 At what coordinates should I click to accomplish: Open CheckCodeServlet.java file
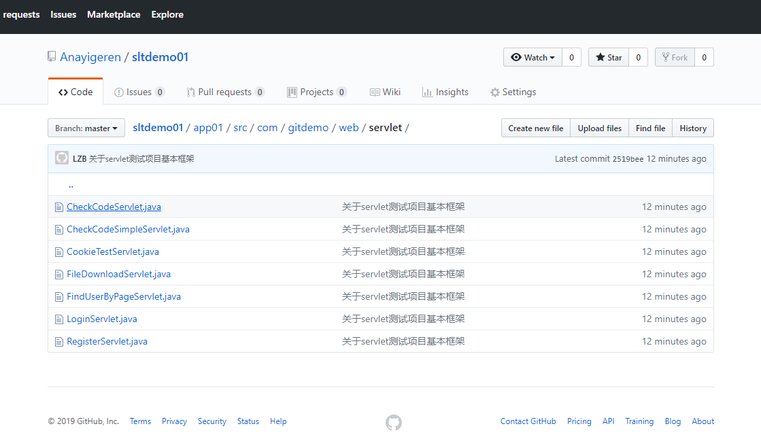pos(114,207)
